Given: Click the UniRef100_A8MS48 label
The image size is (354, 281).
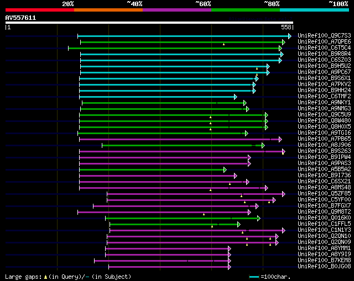Looking at the screenshot, I should [324, 188].
